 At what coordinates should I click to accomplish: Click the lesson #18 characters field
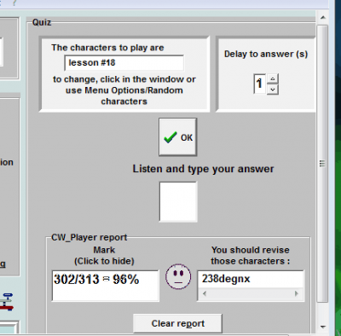click(124, 63)
